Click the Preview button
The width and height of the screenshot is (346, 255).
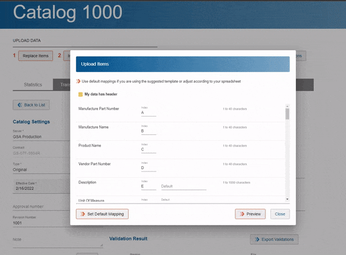click(x=250, y=214)
